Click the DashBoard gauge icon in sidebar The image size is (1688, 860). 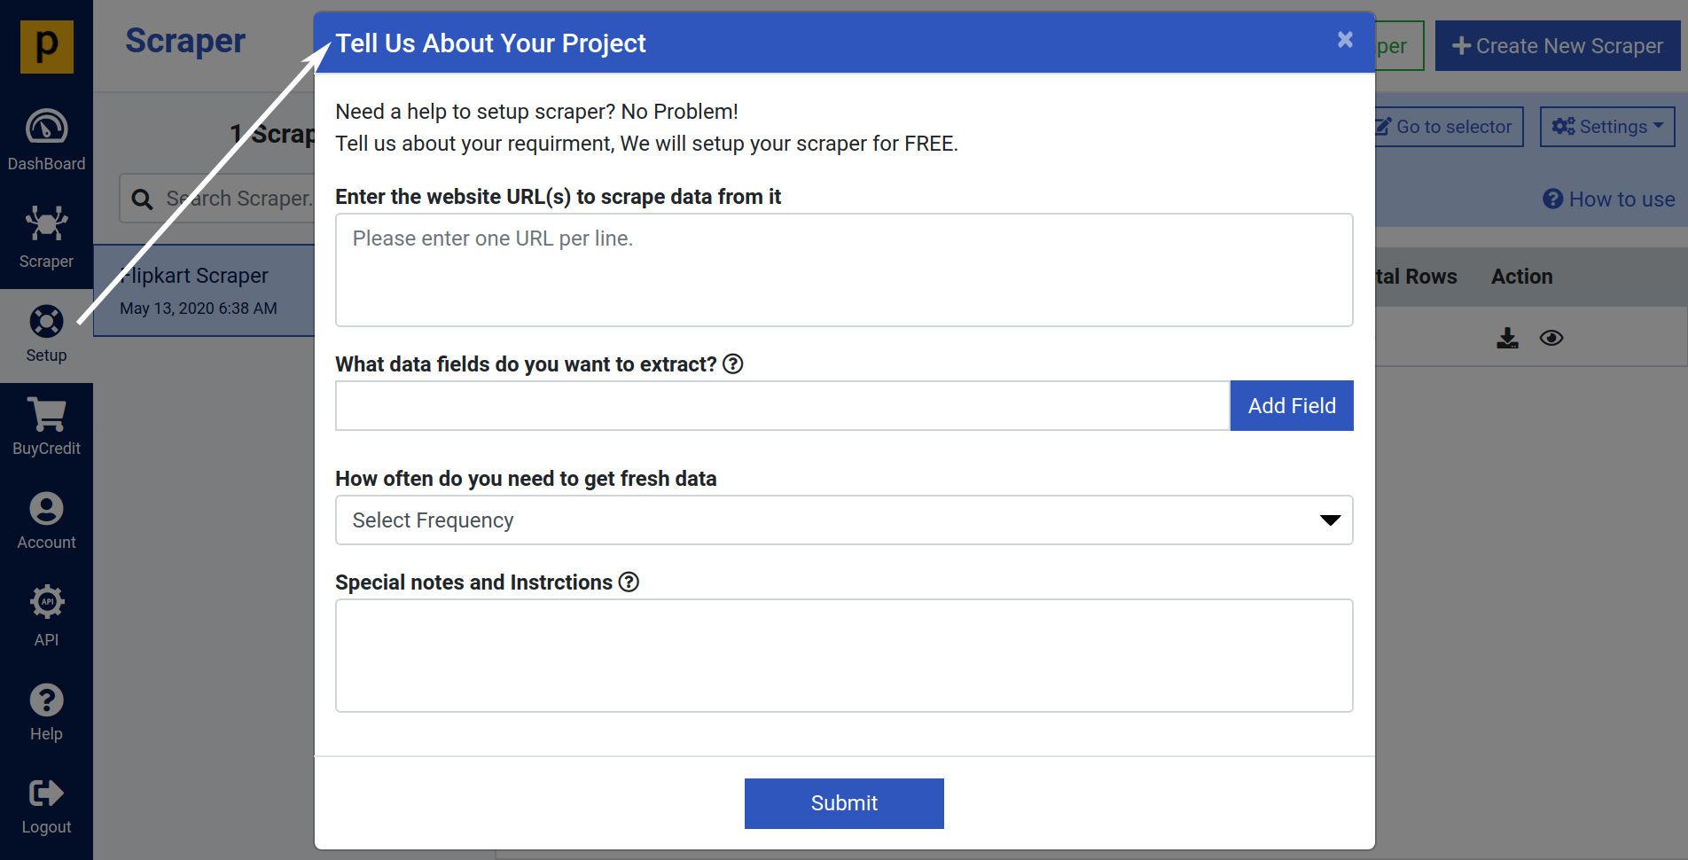click(x=46, y=128)
